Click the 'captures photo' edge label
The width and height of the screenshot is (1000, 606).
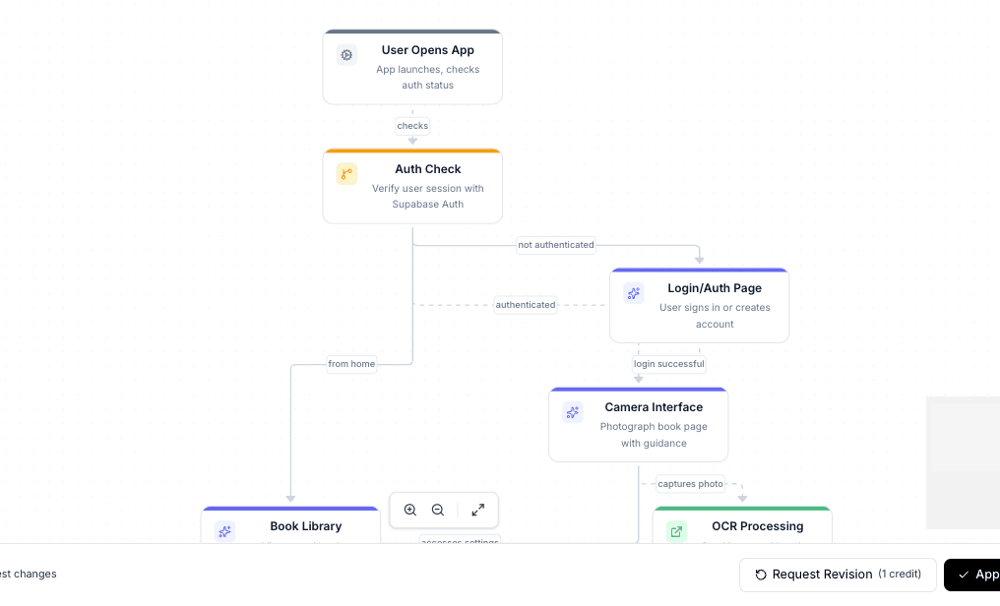coord(690,483)
